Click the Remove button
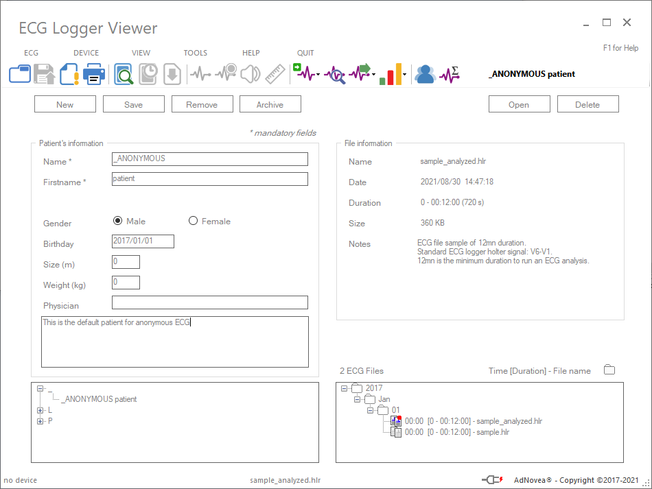This screenshot has width=652, height=489. pos(202,104)
